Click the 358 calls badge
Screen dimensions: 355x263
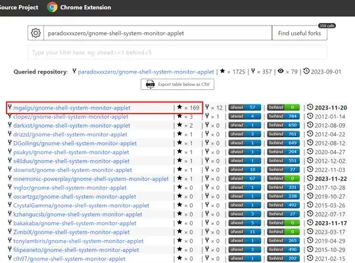327,26
